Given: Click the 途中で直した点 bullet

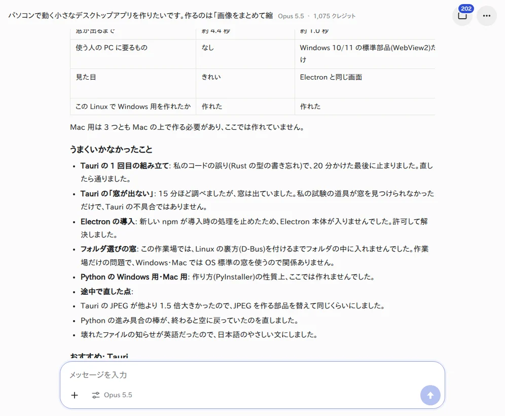Looking at the screenshot, I should click(x=106, y=292).
